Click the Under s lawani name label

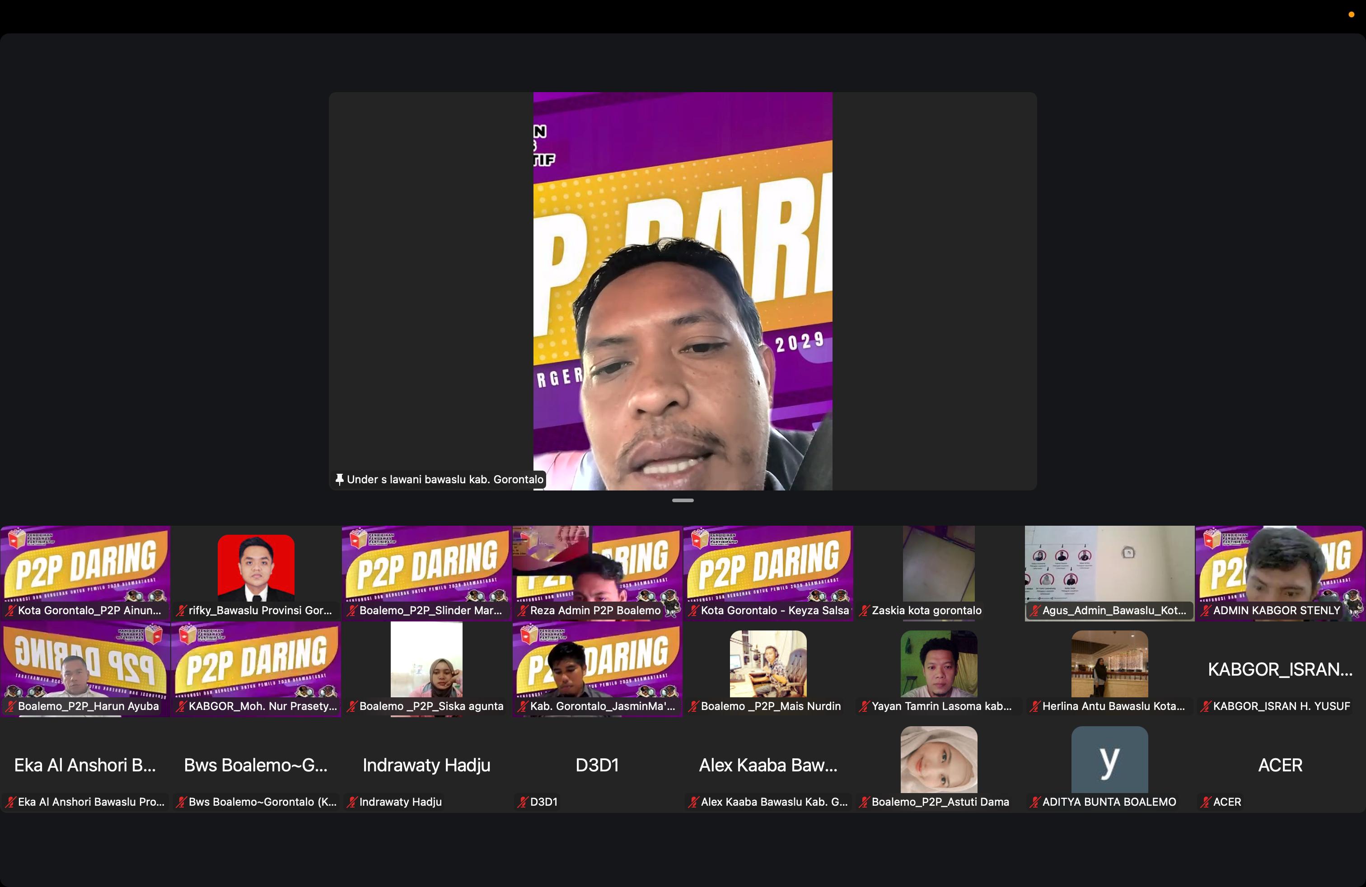click(x=445, y=479)
